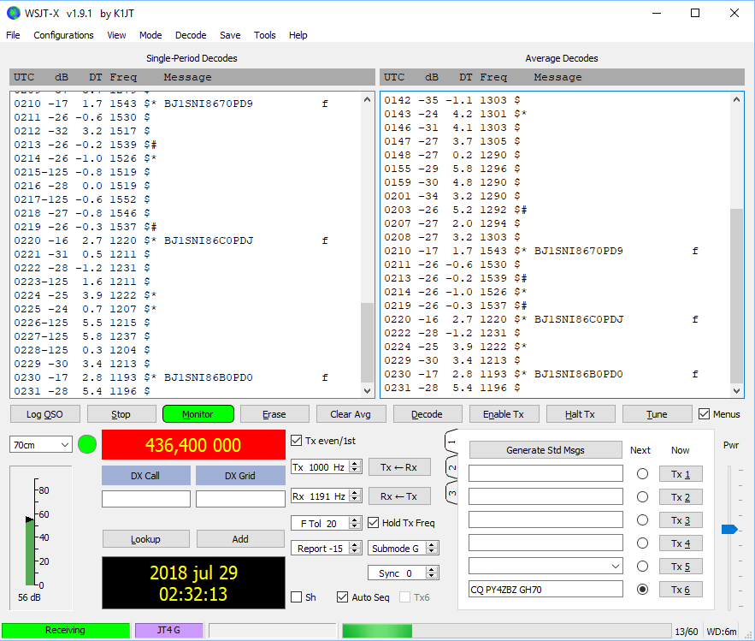Uncheck the Tx even/1st checkbox
The height and width of the screenshot is (641, 755).
[x=297, y=441]
